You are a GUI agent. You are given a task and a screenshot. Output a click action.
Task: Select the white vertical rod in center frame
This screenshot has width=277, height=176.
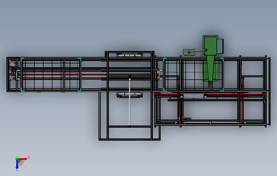click(x=130, y=103)
